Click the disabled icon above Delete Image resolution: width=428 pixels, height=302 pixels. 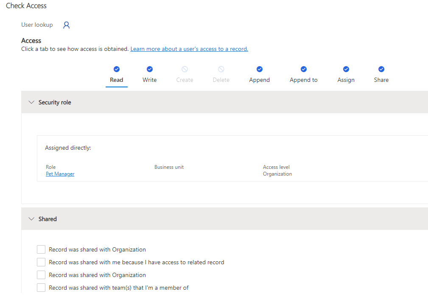click(221, 69)
